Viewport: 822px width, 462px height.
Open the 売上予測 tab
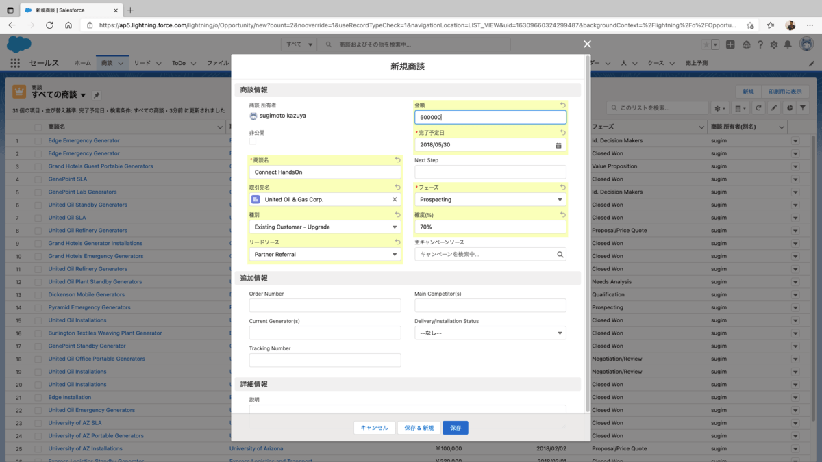pos(697,63)
